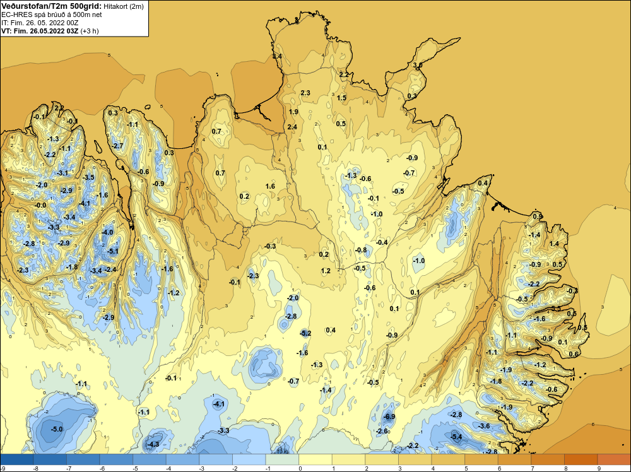
Task: Click the -2.6 temperature label
Action: (382, 431)
